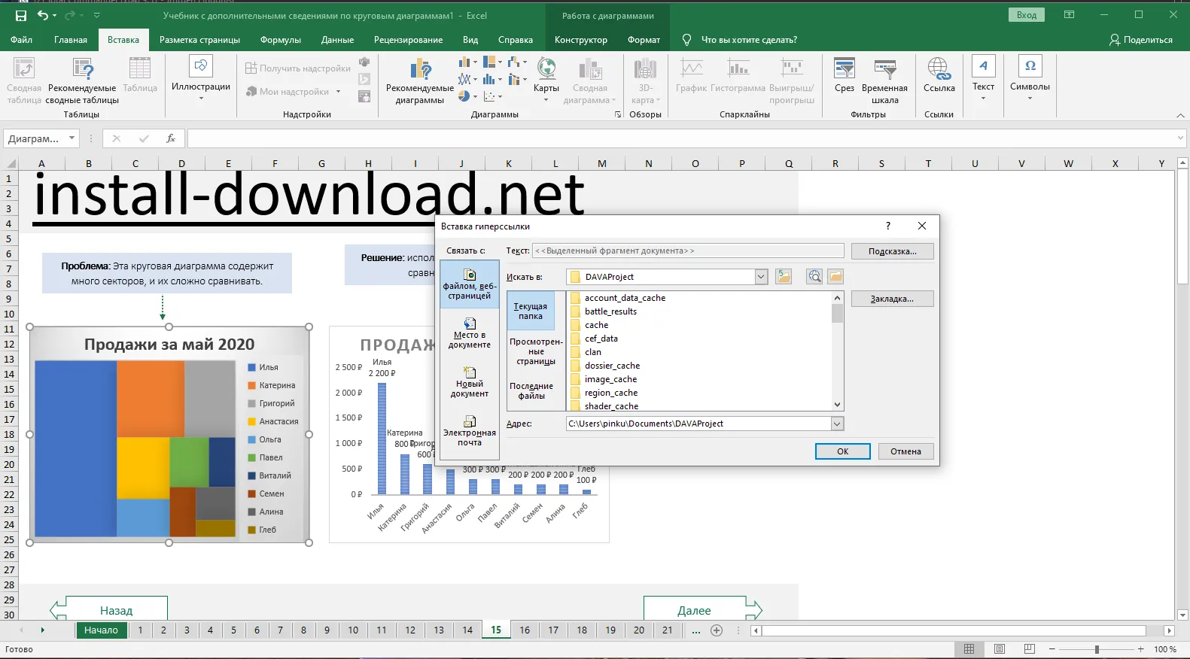Expand the Name Box dropdown arrow
Image resolution: width=1190 pixels, height=659 pixels.
[x=72, y=138]
